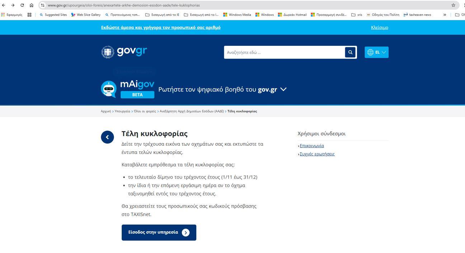Click the personal number banner link
This screenshot has height=253, width=465.
(161, 28)
